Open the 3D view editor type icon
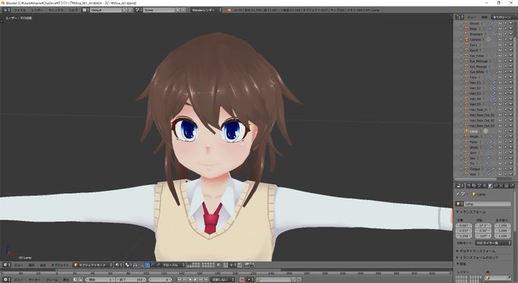 7,266
